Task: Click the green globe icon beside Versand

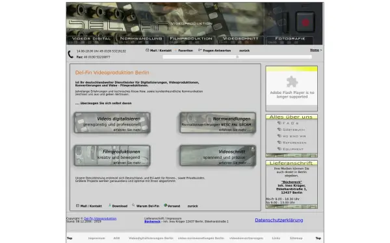Action: tap(165, 205)
